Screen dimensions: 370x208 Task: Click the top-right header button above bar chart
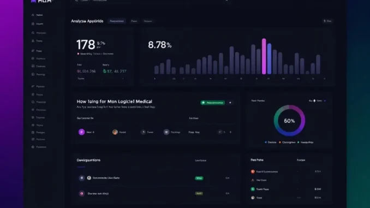[327, 21]
